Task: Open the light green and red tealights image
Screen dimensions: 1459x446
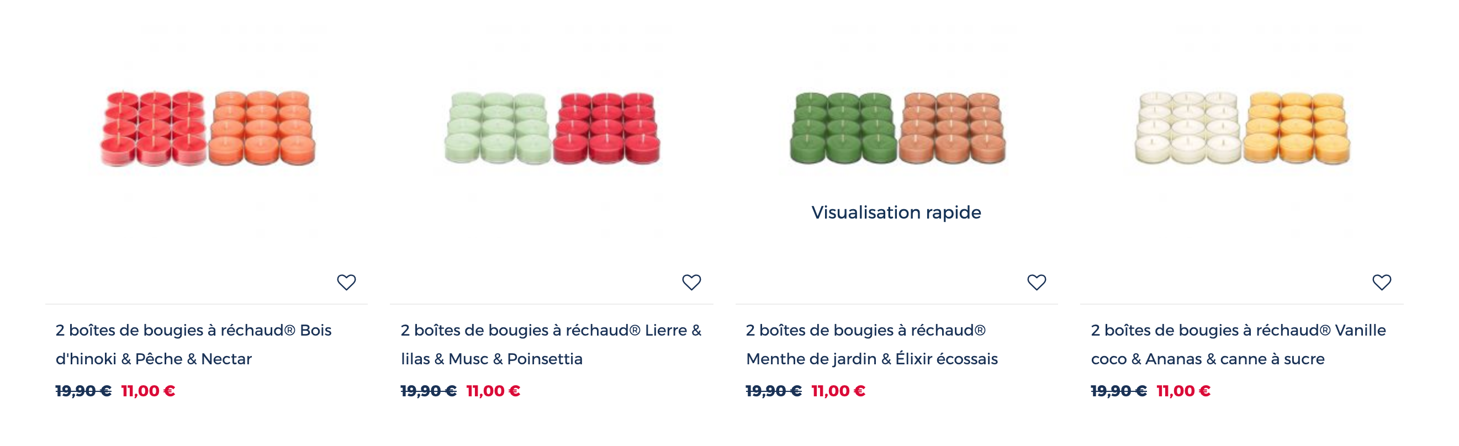Action: 552,129
